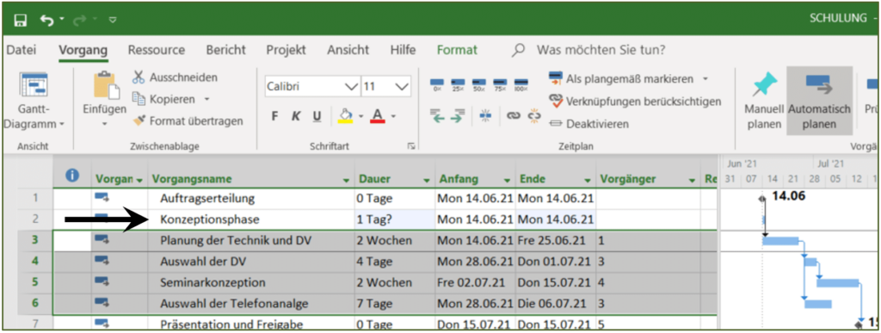Screen dimensions: 881x333
Task: Switch to the Ressource tab
Action: [x=157, y=50]
